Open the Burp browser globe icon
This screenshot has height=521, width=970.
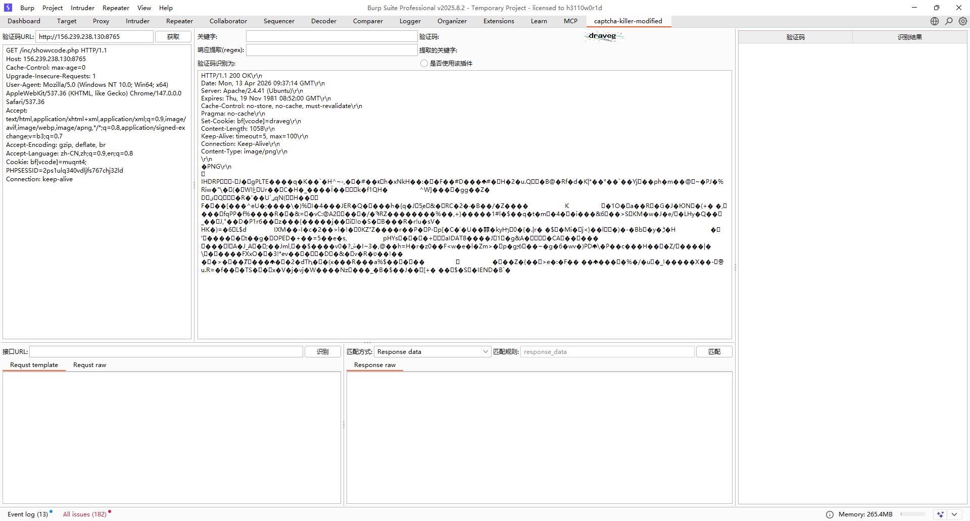935,21
